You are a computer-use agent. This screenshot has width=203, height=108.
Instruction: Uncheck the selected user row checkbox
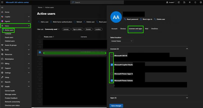[x=40, y=52]
